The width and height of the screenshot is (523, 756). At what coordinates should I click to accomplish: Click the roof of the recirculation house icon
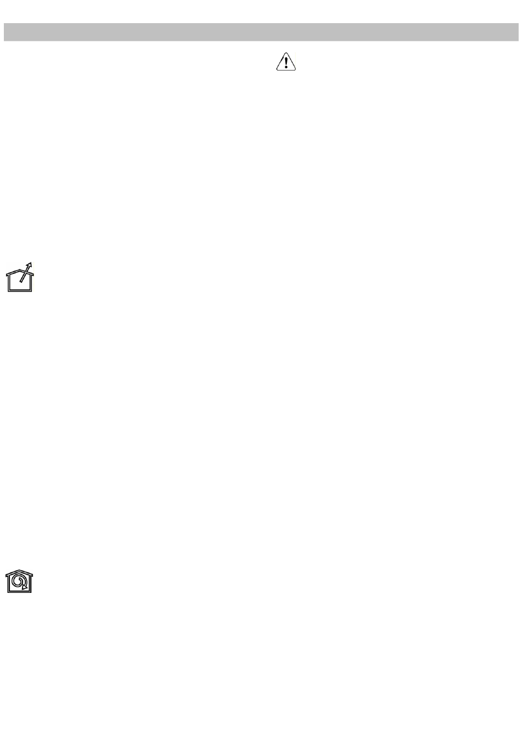(20, 573)
